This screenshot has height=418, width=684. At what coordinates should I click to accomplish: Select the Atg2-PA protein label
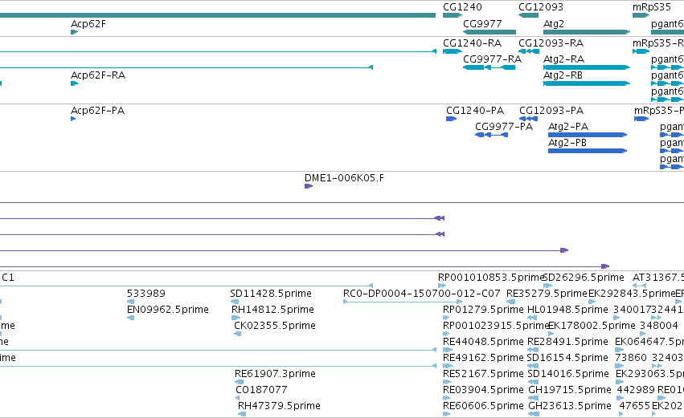(x=568, y=126)
